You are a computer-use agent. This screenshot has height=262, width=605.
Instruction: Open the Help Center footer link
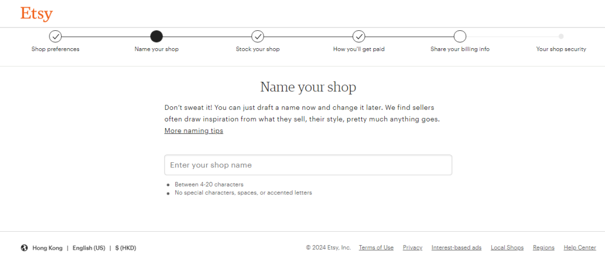point(580,247)
